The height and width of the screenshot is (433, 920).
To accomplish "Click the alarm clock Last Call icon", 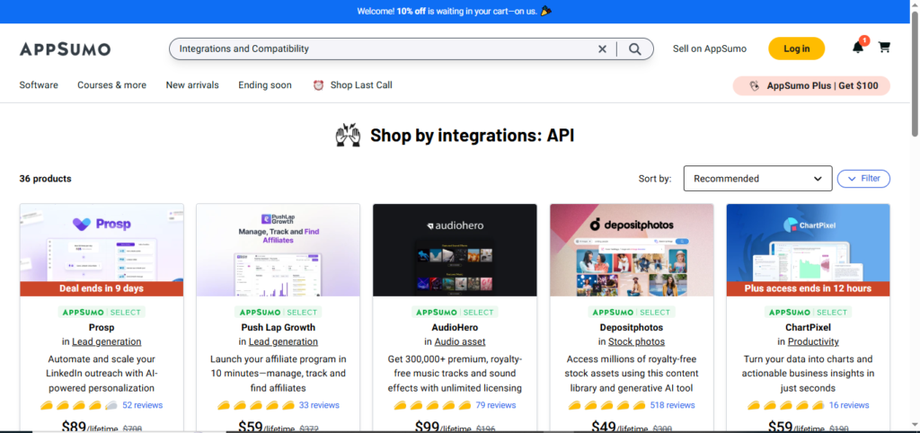I will click(x=318, y=85).
